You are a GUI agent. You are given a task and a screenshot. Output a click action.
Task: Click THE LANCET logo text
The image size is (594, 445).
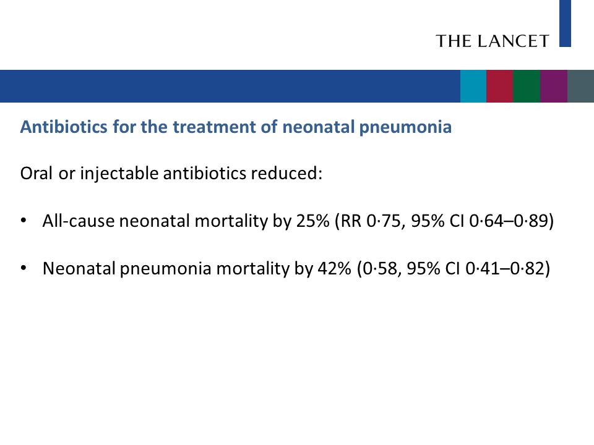click(x=492, y=41)
